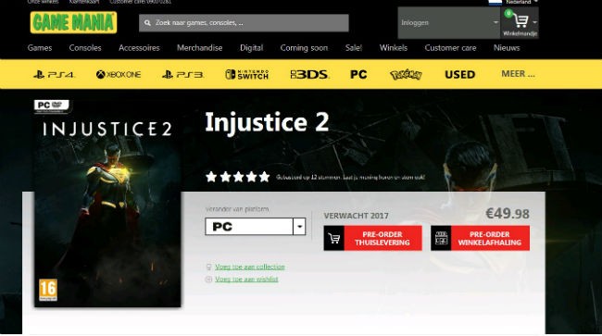Click Pre-order Thuislevering button
This screenshot has width=602, height=336.
pyautogui.click(x=373, y=238)
